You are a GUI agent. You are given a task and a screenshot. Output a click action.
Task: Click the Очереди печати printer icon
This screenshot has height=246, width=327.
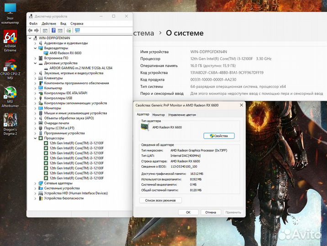tap(41, 123)
